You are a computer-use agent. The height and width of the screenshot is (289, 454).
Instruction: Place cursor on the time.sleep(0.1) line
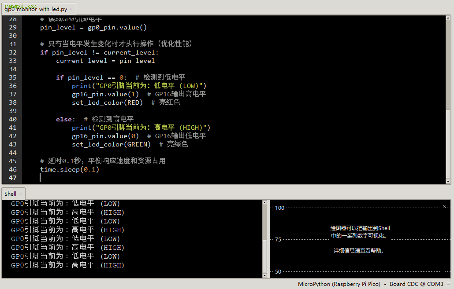[x=70, y=169]
